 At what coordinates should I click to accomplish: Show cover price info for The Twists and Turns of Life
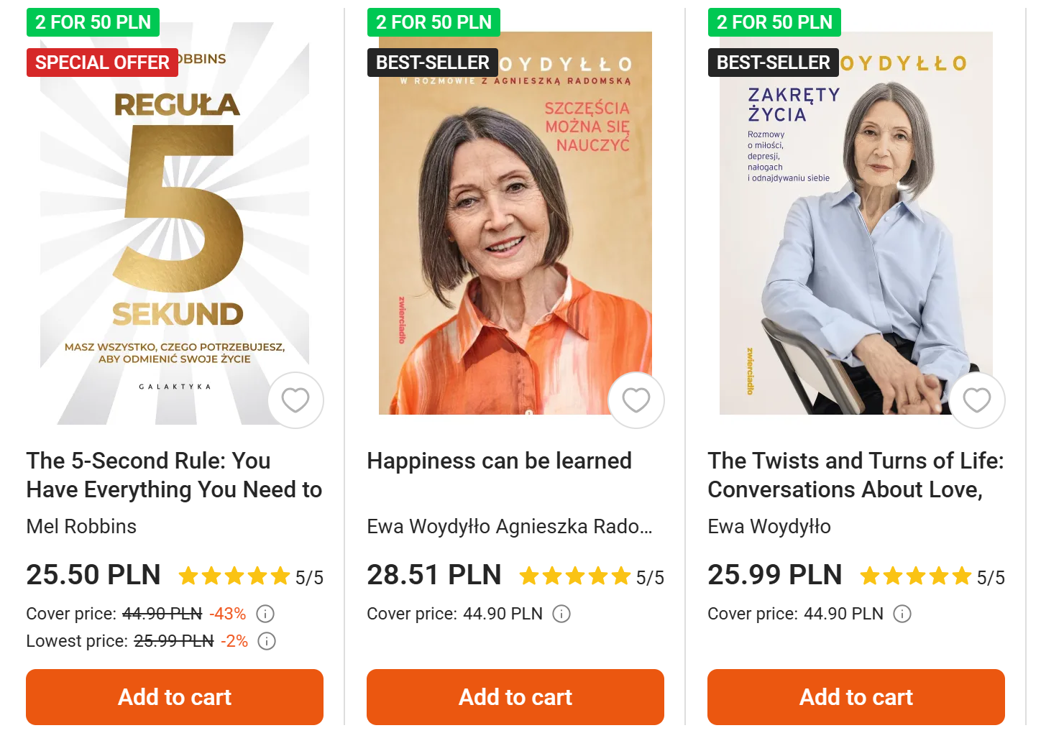coord(902,614)
